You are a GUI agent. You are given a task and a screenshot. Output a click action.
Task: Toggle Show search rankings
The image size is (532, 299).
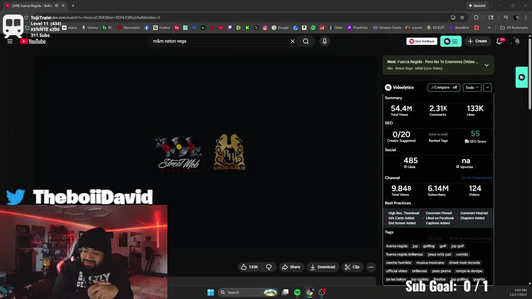pyautogui.click(x=470, y=238)
